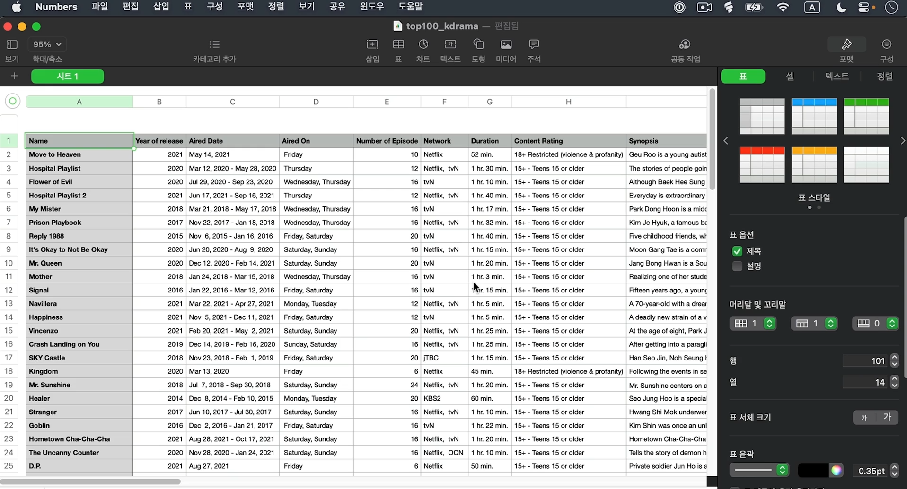Click the outline thickness stepper 0.35pt
Screen dimensions: 907x489
coord(894,470)
